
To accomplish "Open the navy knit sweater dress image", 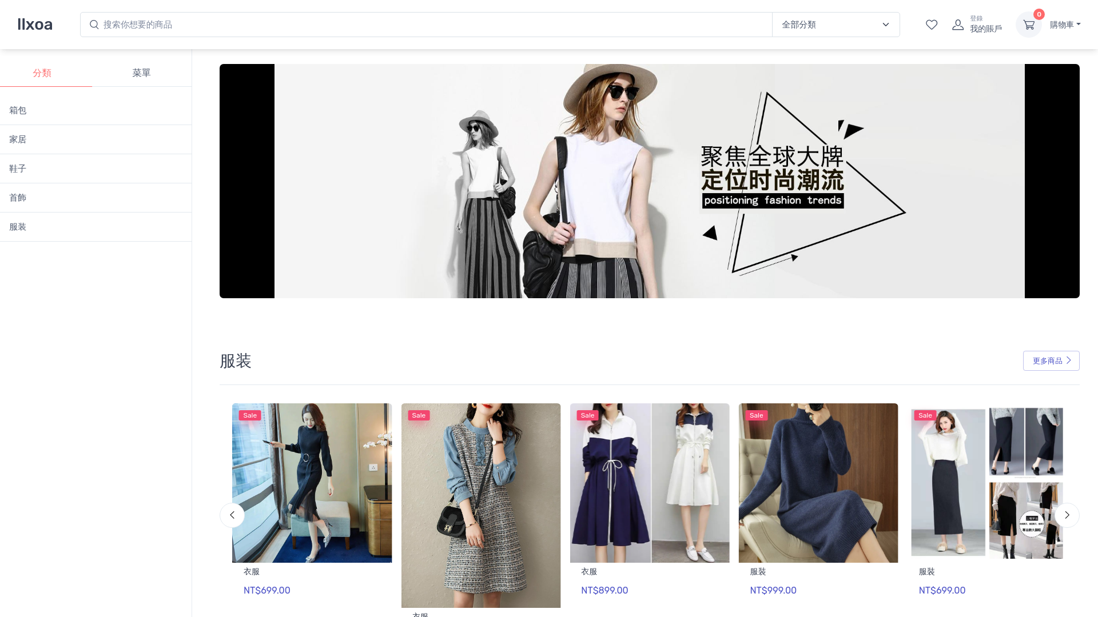I will coord(818,483).
